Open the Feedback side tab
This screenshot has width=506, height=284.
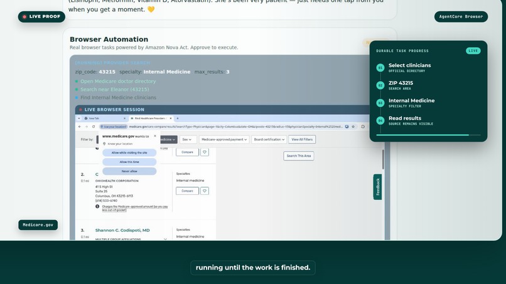[377, 187]
